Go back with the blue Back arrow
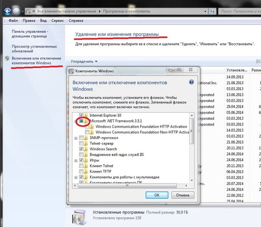This screenshot has width=261, height=227. point(7,11)
